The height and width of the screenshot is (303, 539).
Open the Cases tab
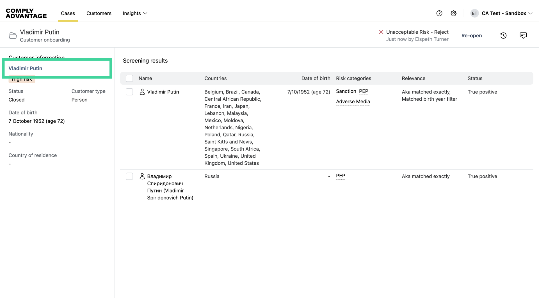[x=68, y=13]
